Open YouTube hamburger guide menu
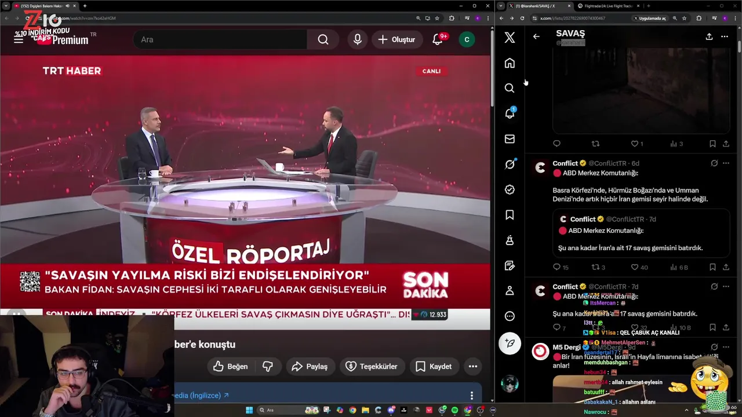Screen dimensions: 742x417 19,39
